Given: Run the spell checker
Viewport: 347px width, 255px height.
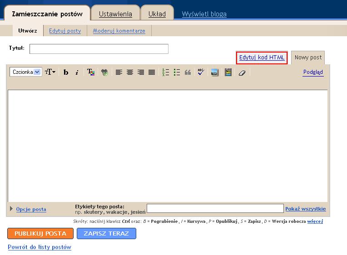Looking at the screenshot, I should pyautogui.click(x=201, y=72).
